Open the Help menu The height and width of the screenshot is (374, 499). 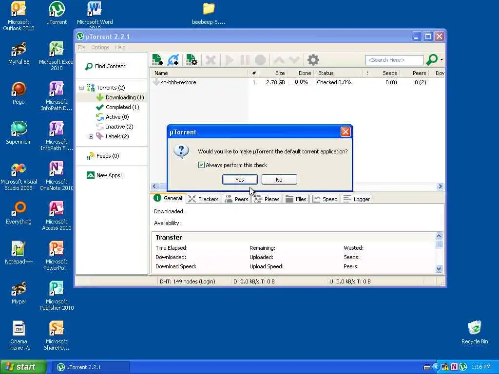(120, 47)
